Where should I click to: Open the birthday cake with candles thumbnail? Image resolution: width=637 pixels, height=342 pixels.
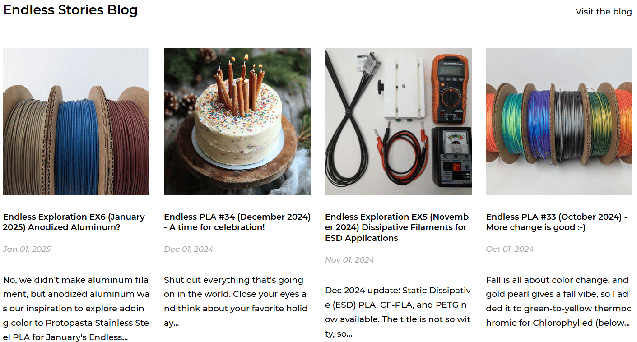tap(237, 121)
